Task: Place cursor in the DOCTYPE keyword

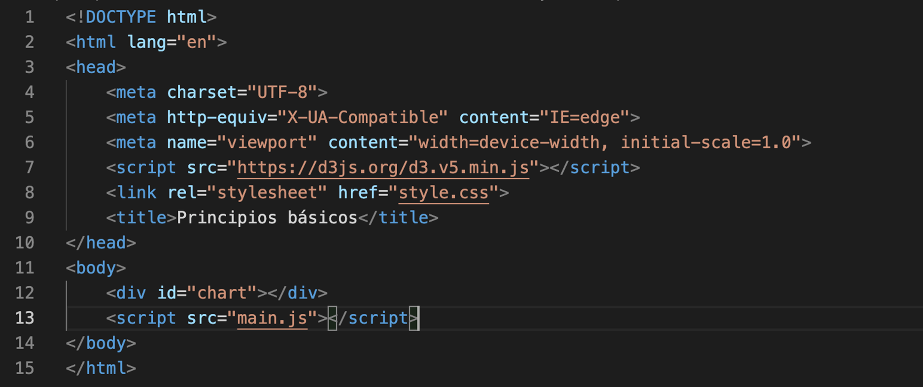Action: click(121, 17)
